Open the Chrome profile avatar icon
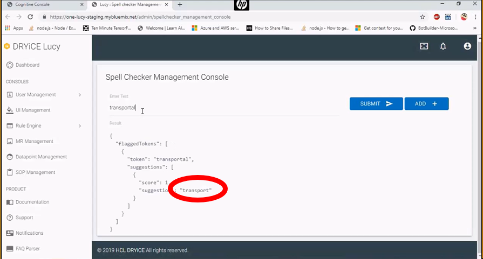Image resolution: width=483 pixels, height=259 pixels. point(464,17)
